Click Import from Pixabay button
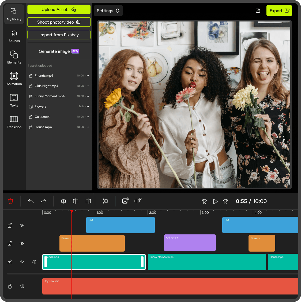 tap(59, 35)
